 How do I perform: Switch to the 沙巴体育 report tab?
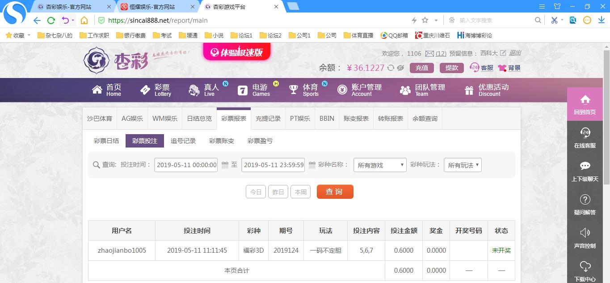pos(100,119)
